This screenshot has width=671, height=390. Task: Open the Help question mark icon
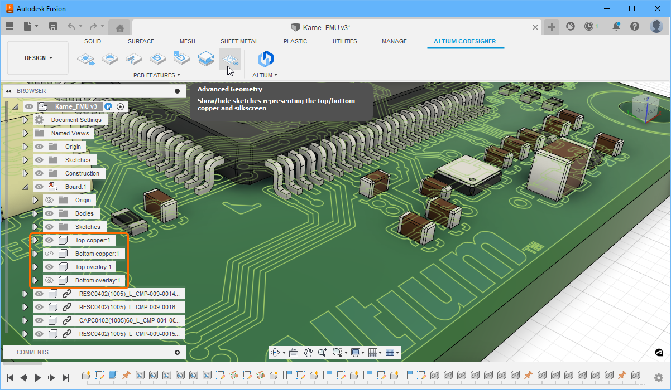[x=635, y=26]
